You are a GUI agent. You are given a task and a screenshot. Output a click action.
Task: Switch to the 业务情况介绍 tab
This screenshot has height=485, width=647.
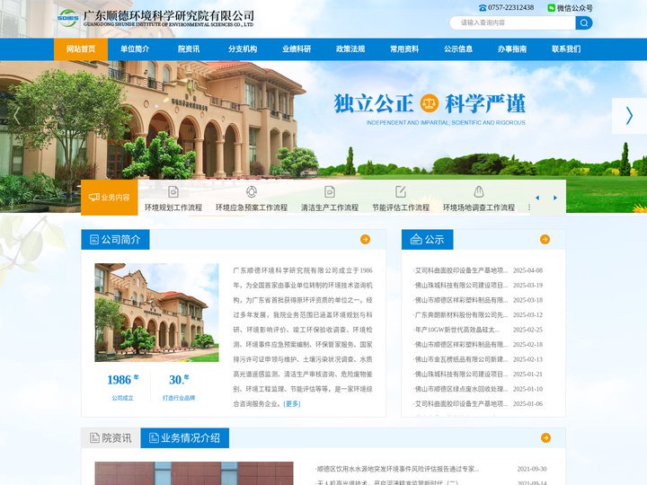point(184,438)
